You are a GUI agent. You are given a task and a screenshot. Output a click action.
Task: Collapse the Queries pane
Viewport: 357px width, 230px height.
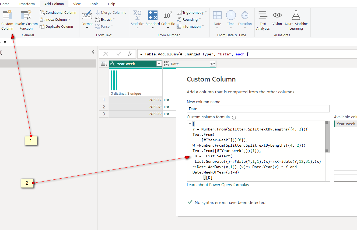93,52
